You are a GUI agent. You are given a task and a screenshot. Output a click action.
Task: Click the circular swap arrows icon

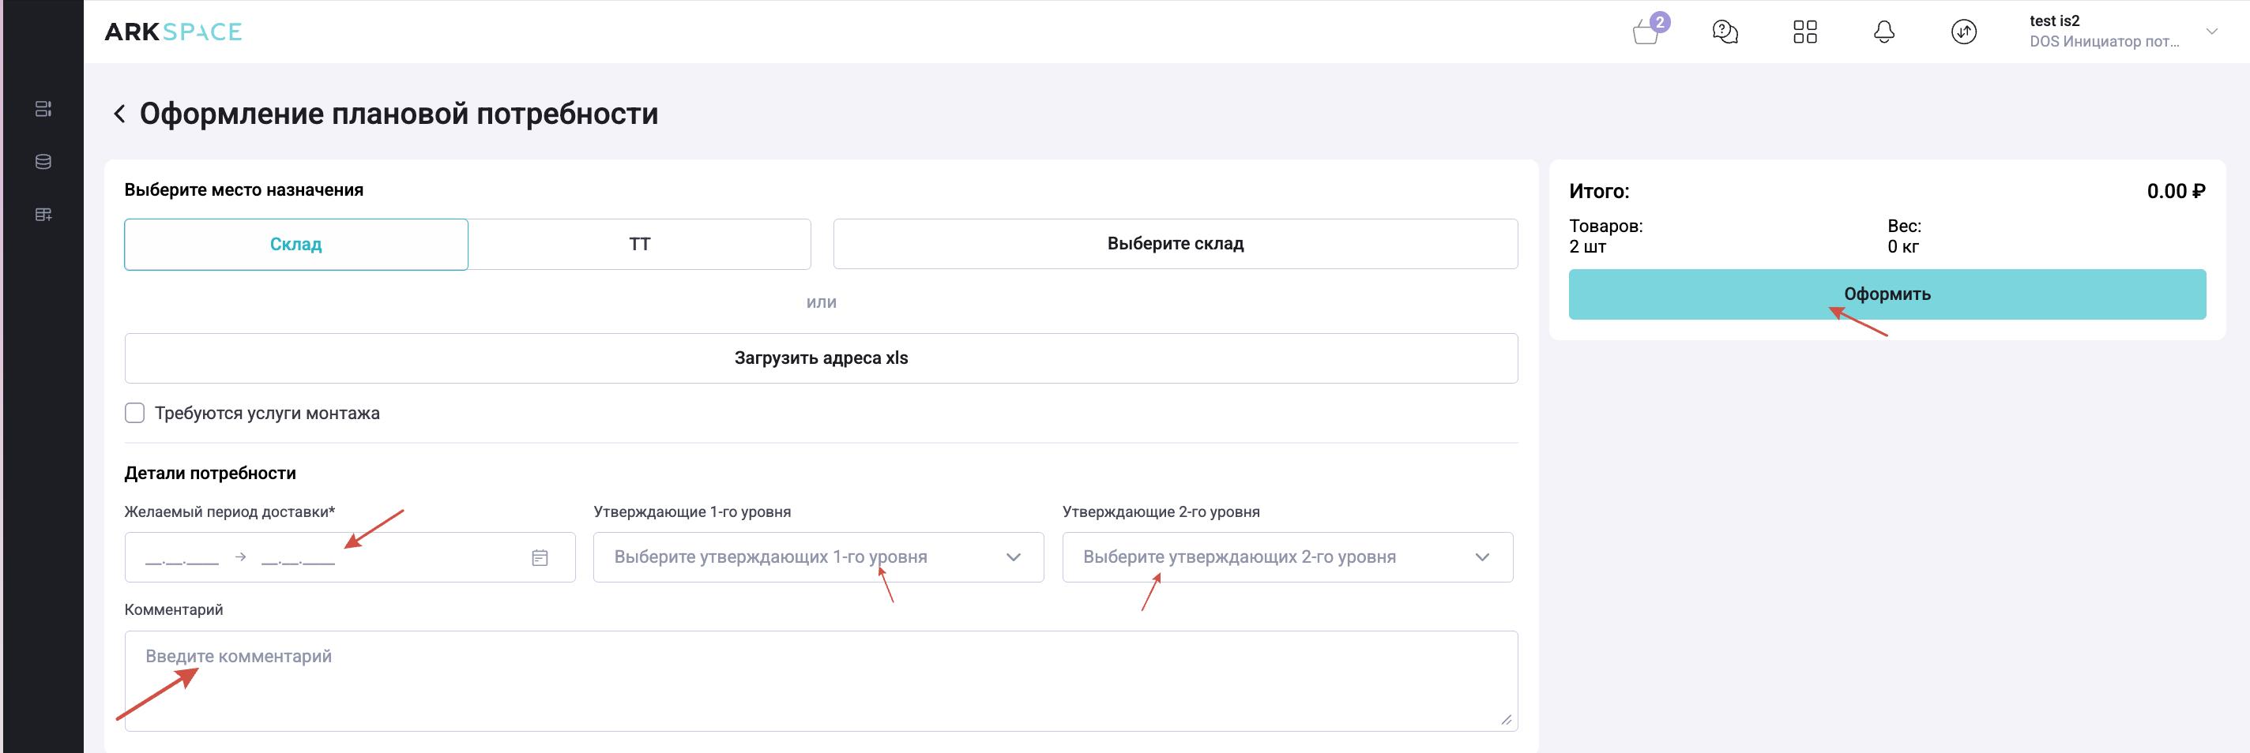(1963, 32)
